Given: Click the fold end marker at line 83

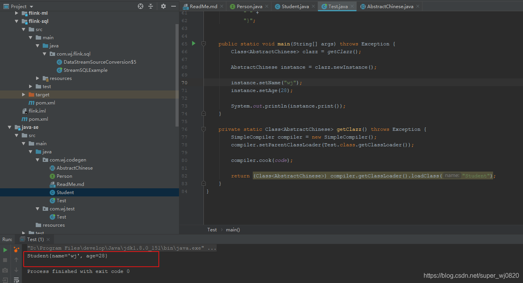Looking at the screenshot, I should (x=203, y=184).
